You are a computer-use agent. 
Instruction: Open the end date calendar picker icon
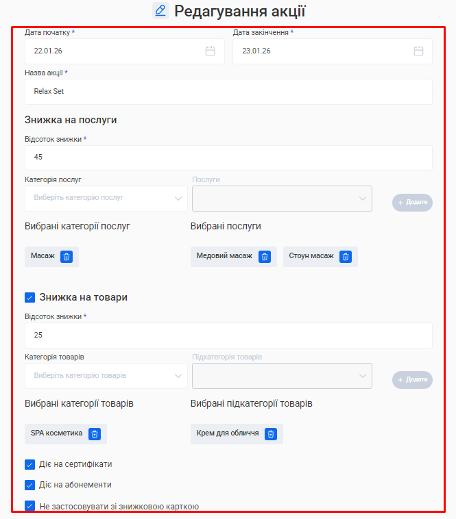pyautogui.click(x=418, y=51)
